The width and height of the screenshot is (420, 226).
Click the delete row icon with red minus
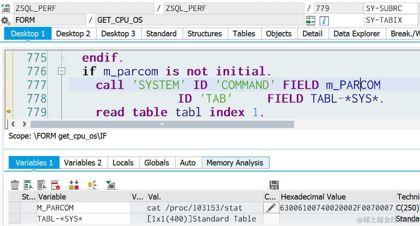(x=56, y=185)
